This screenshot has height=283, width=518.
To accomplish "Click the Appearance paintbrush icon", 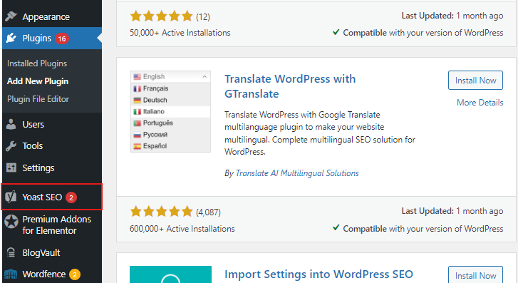I will coord(11,16).
